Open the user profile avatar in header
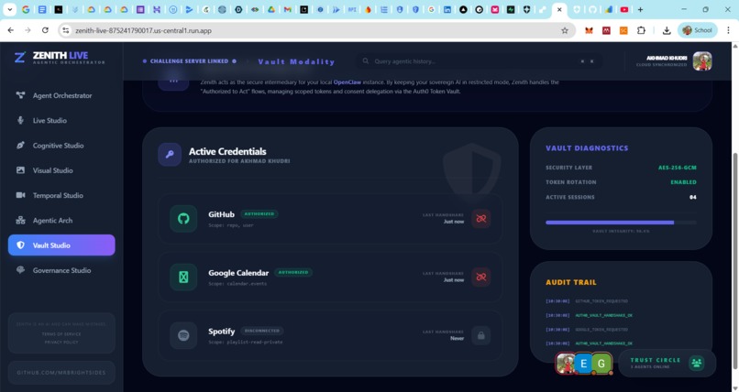Image resolution: width=739 pixels, height=392 pixels. coord(701,61)
